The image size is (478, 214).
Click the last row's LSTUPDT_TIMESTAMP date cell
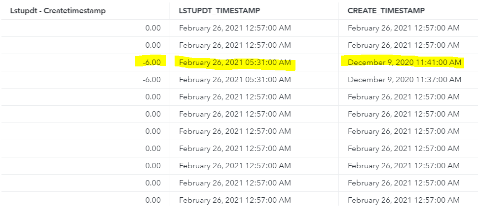[x=235, y=200]
